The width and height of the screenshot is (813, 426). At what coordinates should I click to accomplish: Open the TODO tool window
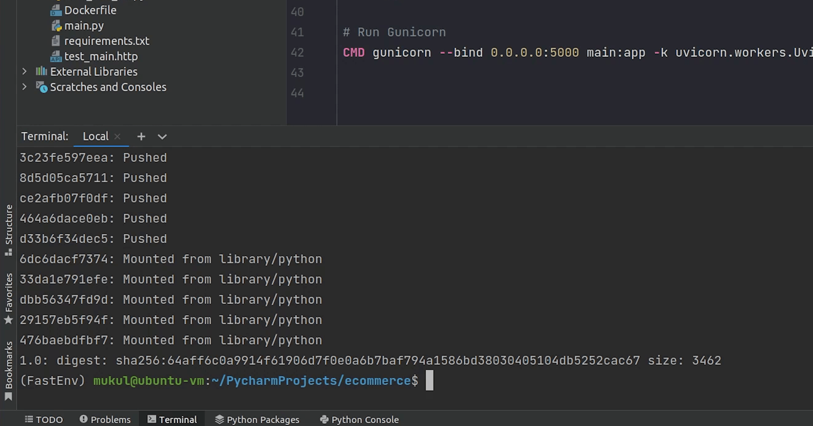click(x=44, y=419)
